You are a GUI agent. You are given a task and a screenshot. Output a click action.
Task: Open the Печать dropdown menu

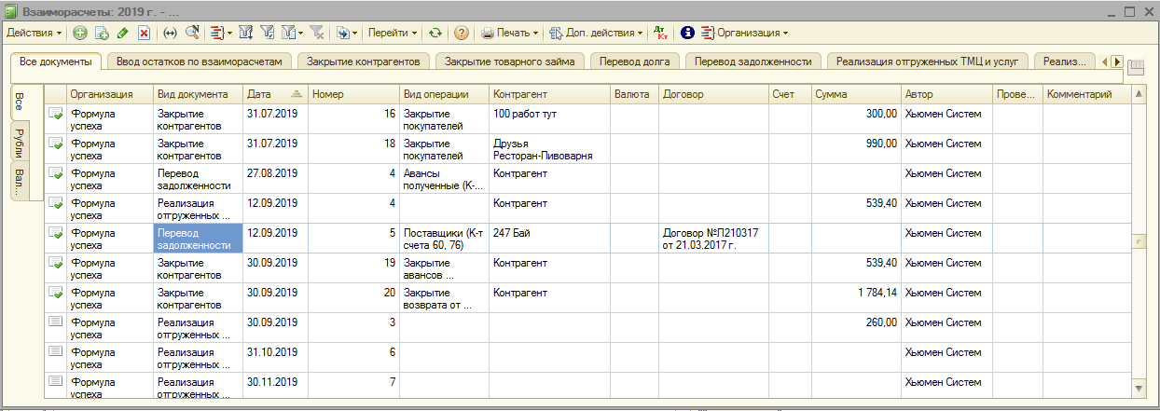[510, 33]
